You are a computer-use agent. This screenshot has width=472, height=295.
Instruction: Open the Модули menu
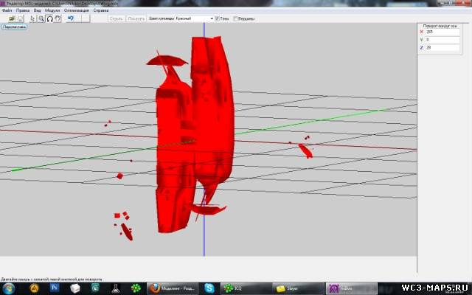[x=52, y=11]
